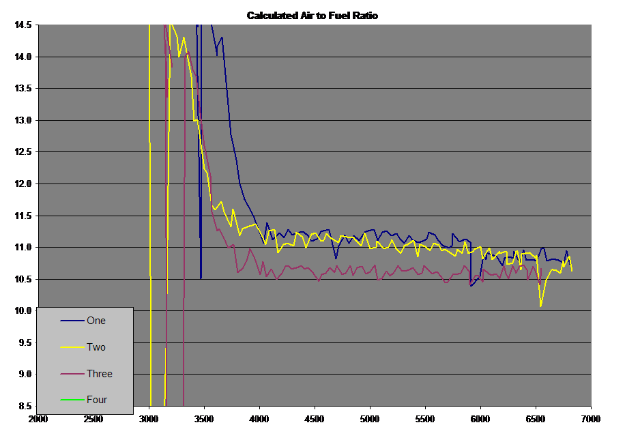Screen dimensions: 625x440
Task: Click the leftmost x-axis value label
Action: pos(38,418)
